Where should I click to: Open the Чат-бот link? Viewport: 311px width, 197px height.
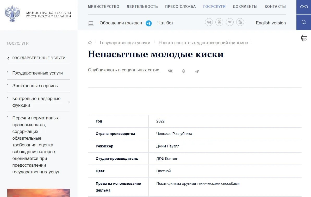pyautogui.click(x=165, y=23)
